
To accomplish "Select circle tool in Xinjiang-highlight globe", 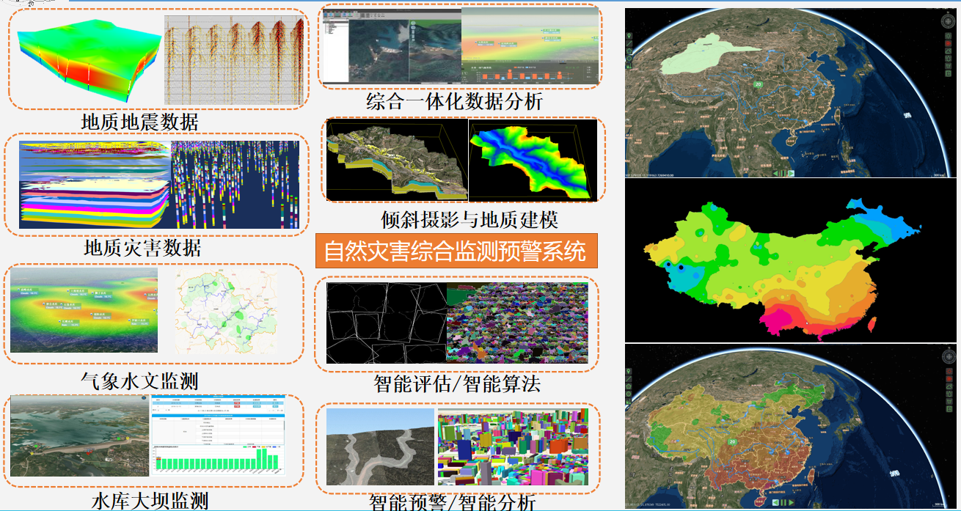I will [x=629, y=58].
